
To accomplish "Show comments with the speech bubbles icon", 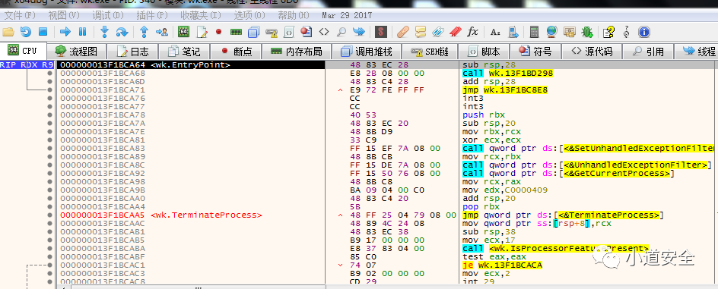I will click(421, 32).
